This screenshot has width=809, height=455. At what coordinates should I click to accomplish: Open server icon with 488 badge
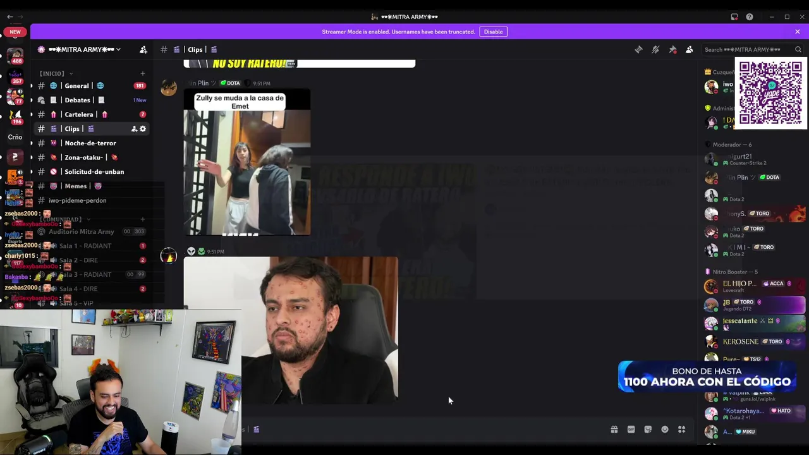[15, 55]
